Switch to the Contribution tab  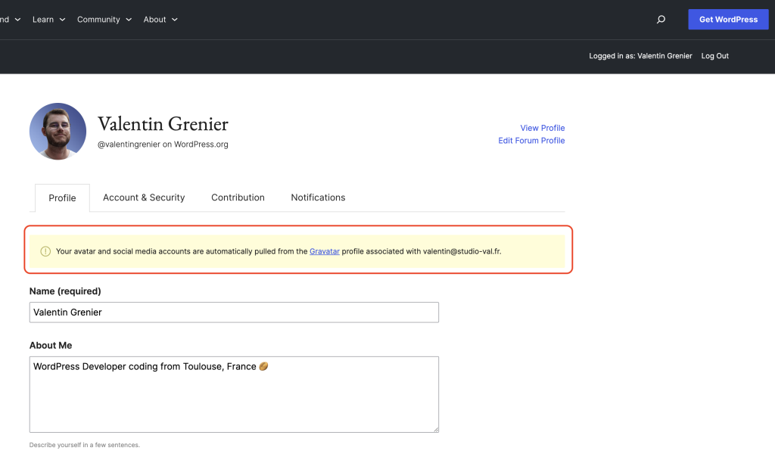point(238,197)
